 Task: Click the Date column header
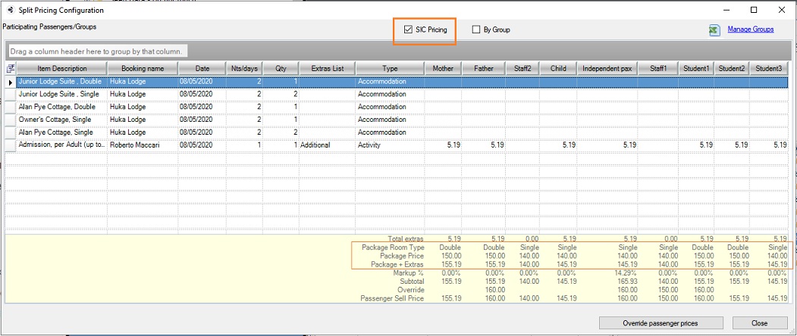202,69
